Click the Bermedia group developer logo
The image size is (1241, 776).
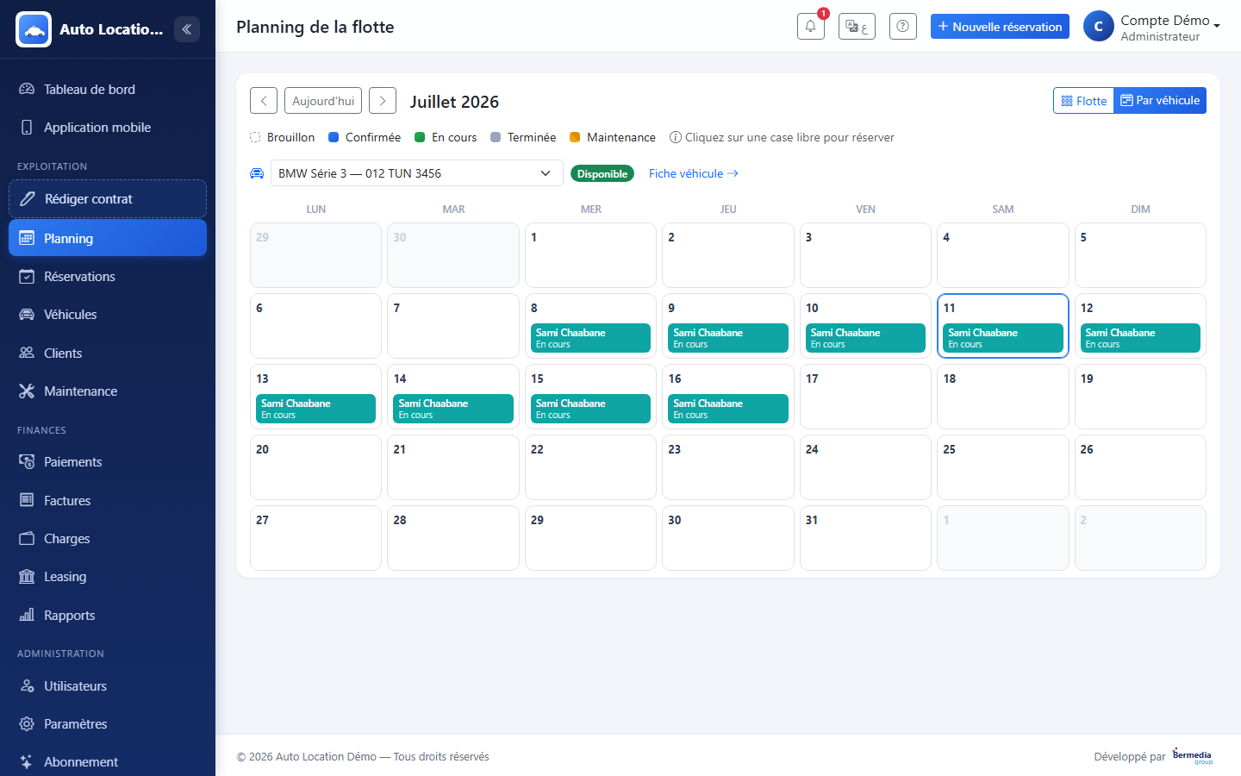coord(1193,756)
